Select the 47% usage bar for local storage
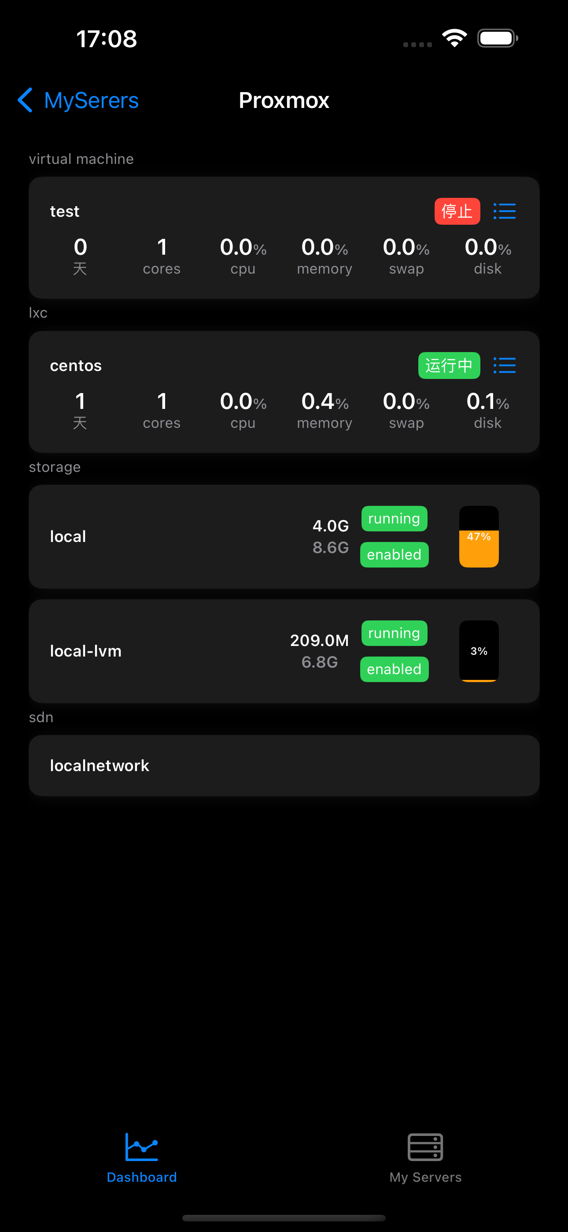This screenshot has height=1232, width=568. tap(479, 537)
